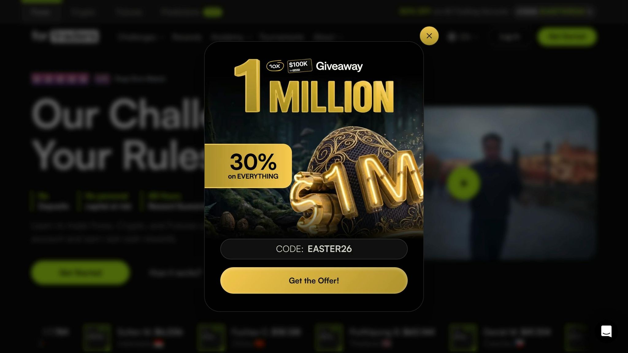This screenshot has height=353, width=628.
Task: Close the giveaway popup with X
Action: coord(429,36)
